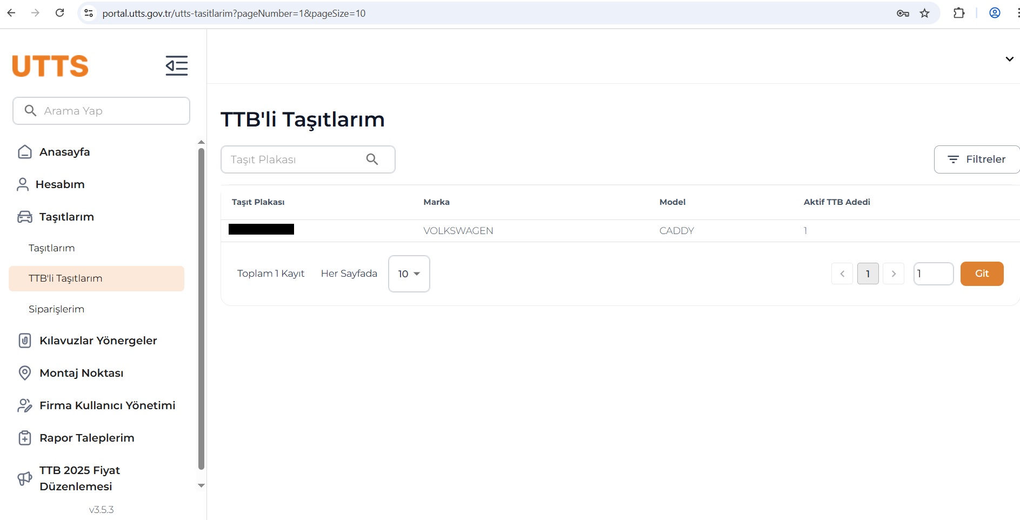The width and height of the screenshot is (1020, 520).
Task: Open the Filtreler button
Action: click(976, 159)
